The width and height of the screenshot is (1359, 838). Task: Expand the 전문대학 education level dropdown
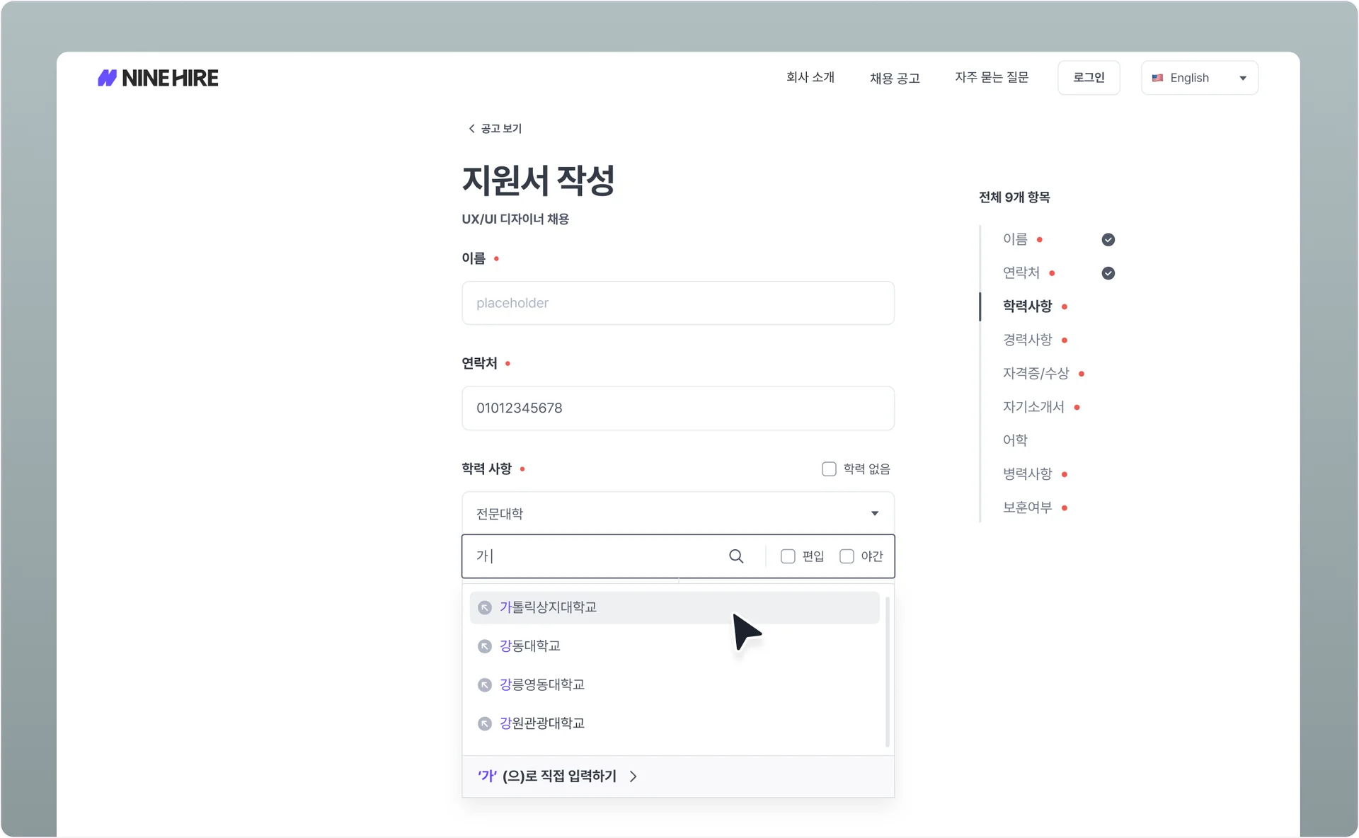coord(677,513)
